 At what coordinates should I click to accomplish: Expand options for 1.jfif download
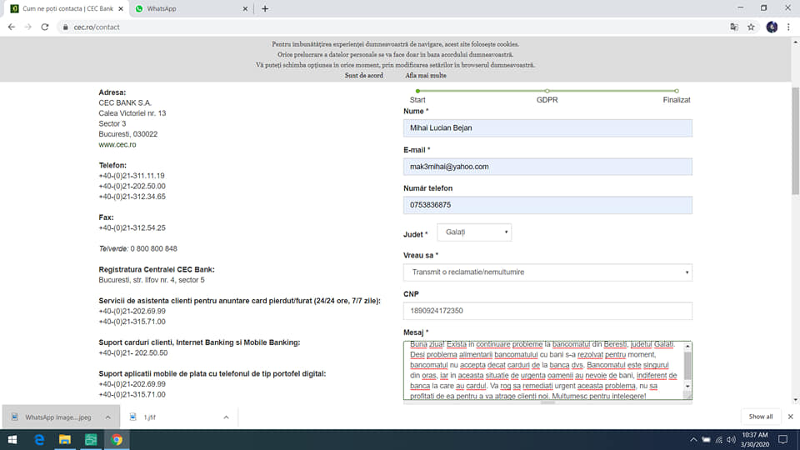click(x=226, y=417)
